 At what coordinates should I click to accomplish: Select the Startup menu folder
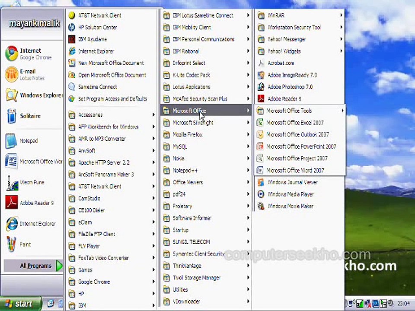[206, 230]
